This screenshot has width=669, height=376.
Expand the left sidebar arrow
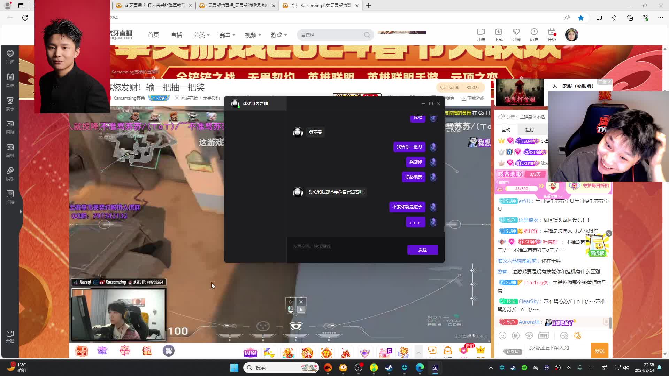pos(21,212)
